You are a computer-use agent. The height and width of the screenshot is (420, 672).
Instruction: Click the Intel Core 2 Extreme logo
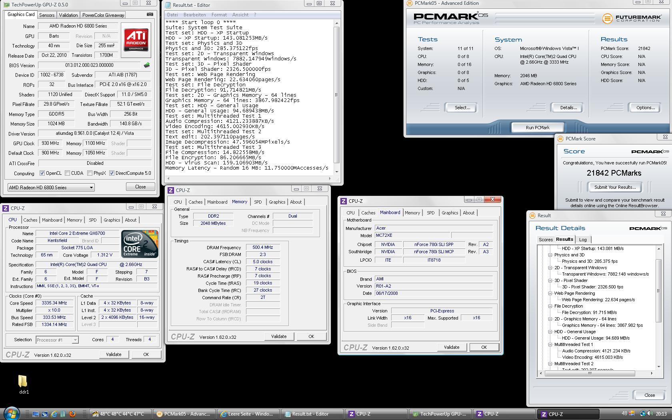(x=140, y=244)
